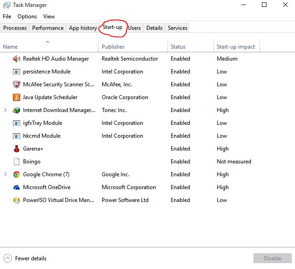Select the persistence Module name
This screenshot has height=269, width=295.
46,72
